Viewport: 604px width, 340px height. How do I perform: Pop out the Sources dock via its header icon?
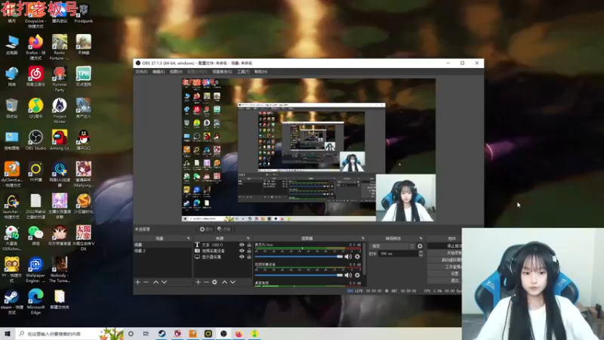coord(248,238)
